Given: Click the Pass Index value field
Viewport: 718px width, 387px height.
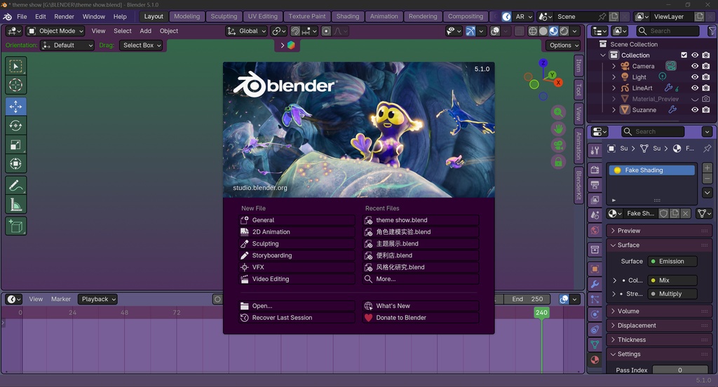Looking at the screenshot, I should click(x=680, y=370).
